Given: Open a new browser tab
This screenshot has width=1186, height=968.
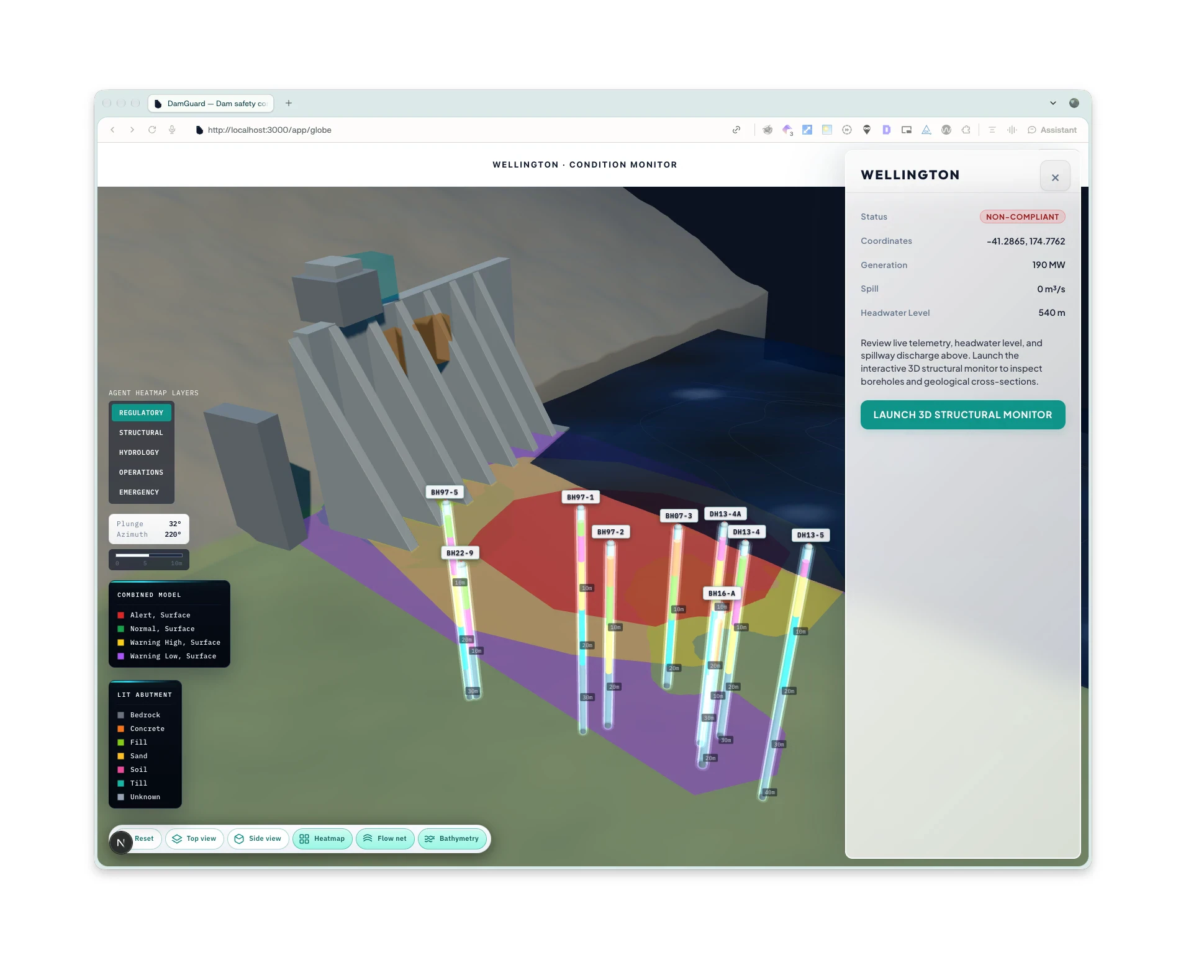Looking at the screenshot, I should 289,103.
